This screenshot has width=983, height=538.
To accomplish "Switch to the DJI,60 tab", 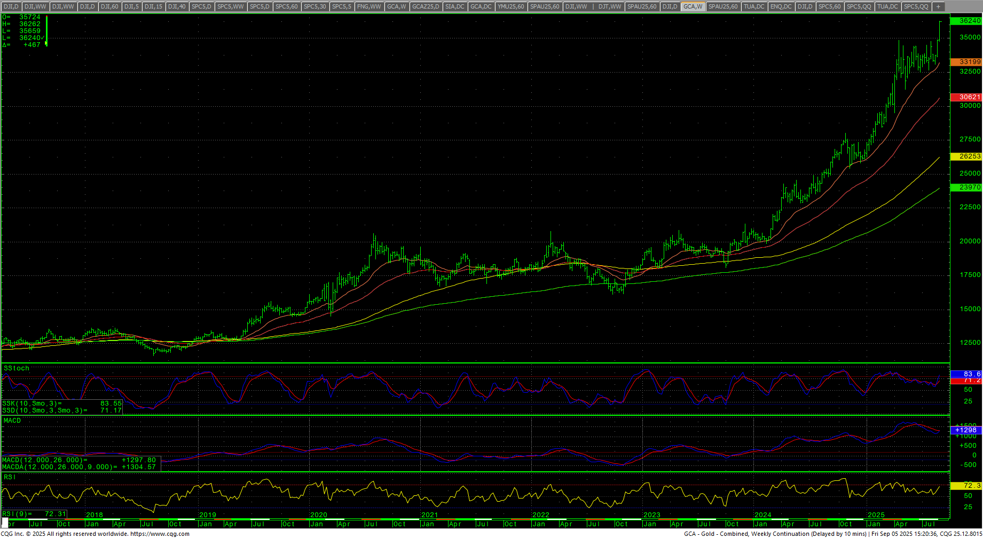I will 109,6.
